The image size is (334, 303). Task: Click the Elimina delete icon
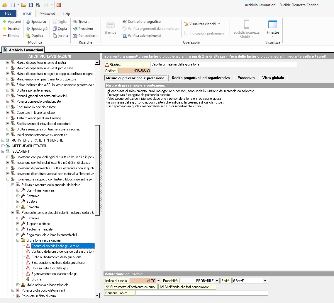(5, 36)
